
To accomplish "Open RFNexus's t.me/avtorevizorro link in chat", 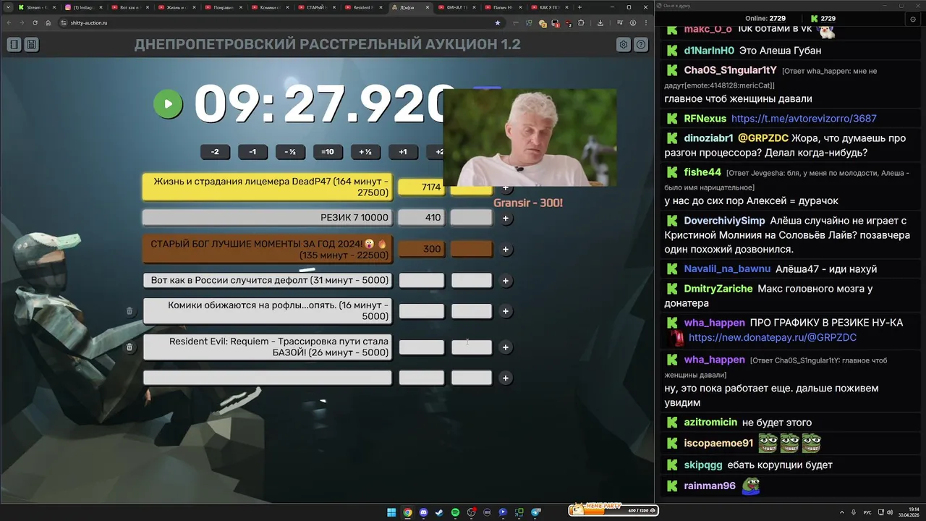I will 804,119.
